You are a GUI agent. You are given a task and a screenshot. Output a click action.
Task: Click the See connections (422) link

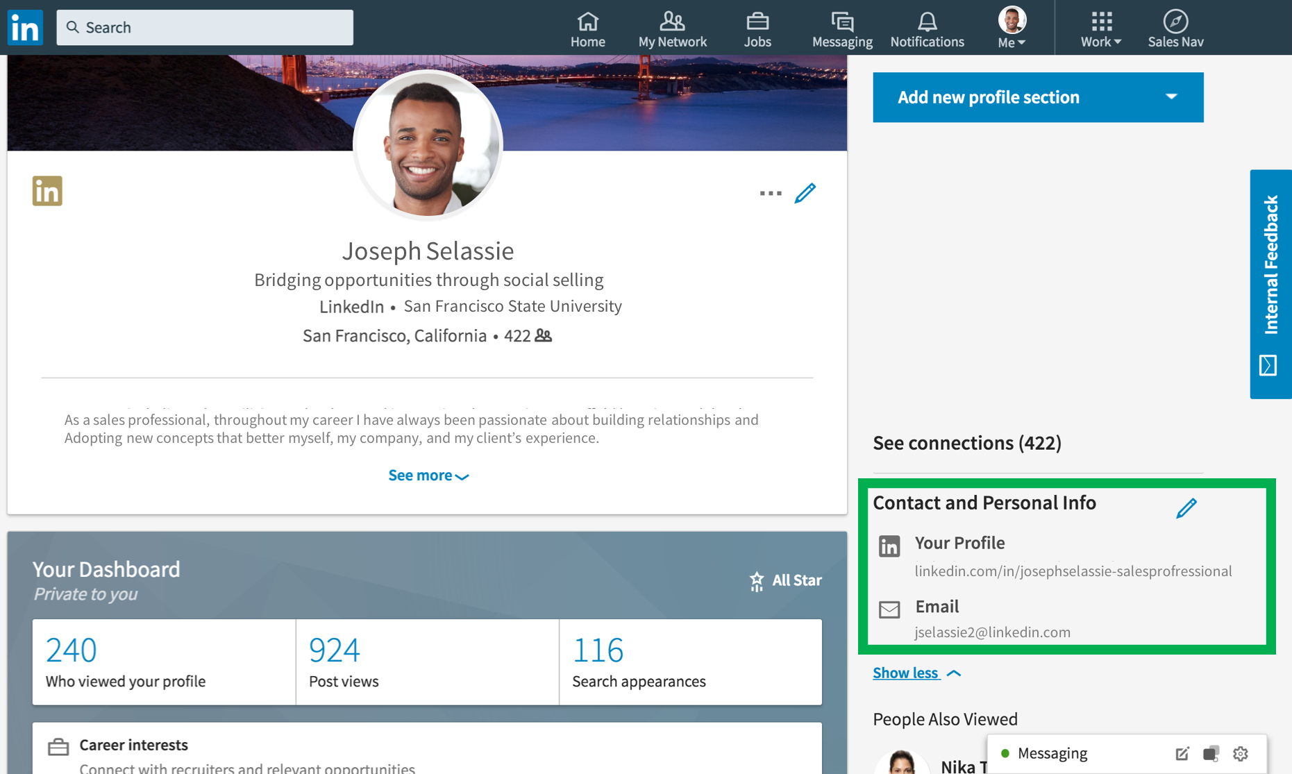(x=966, y=443)
